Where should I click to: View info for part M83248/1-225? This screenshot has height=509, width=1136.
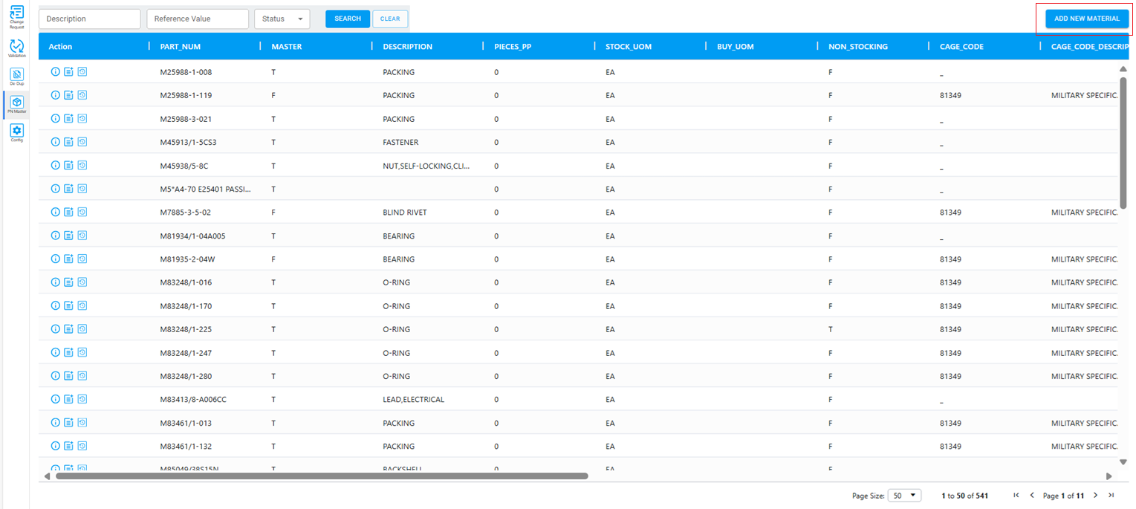click(x=55, y=328)
